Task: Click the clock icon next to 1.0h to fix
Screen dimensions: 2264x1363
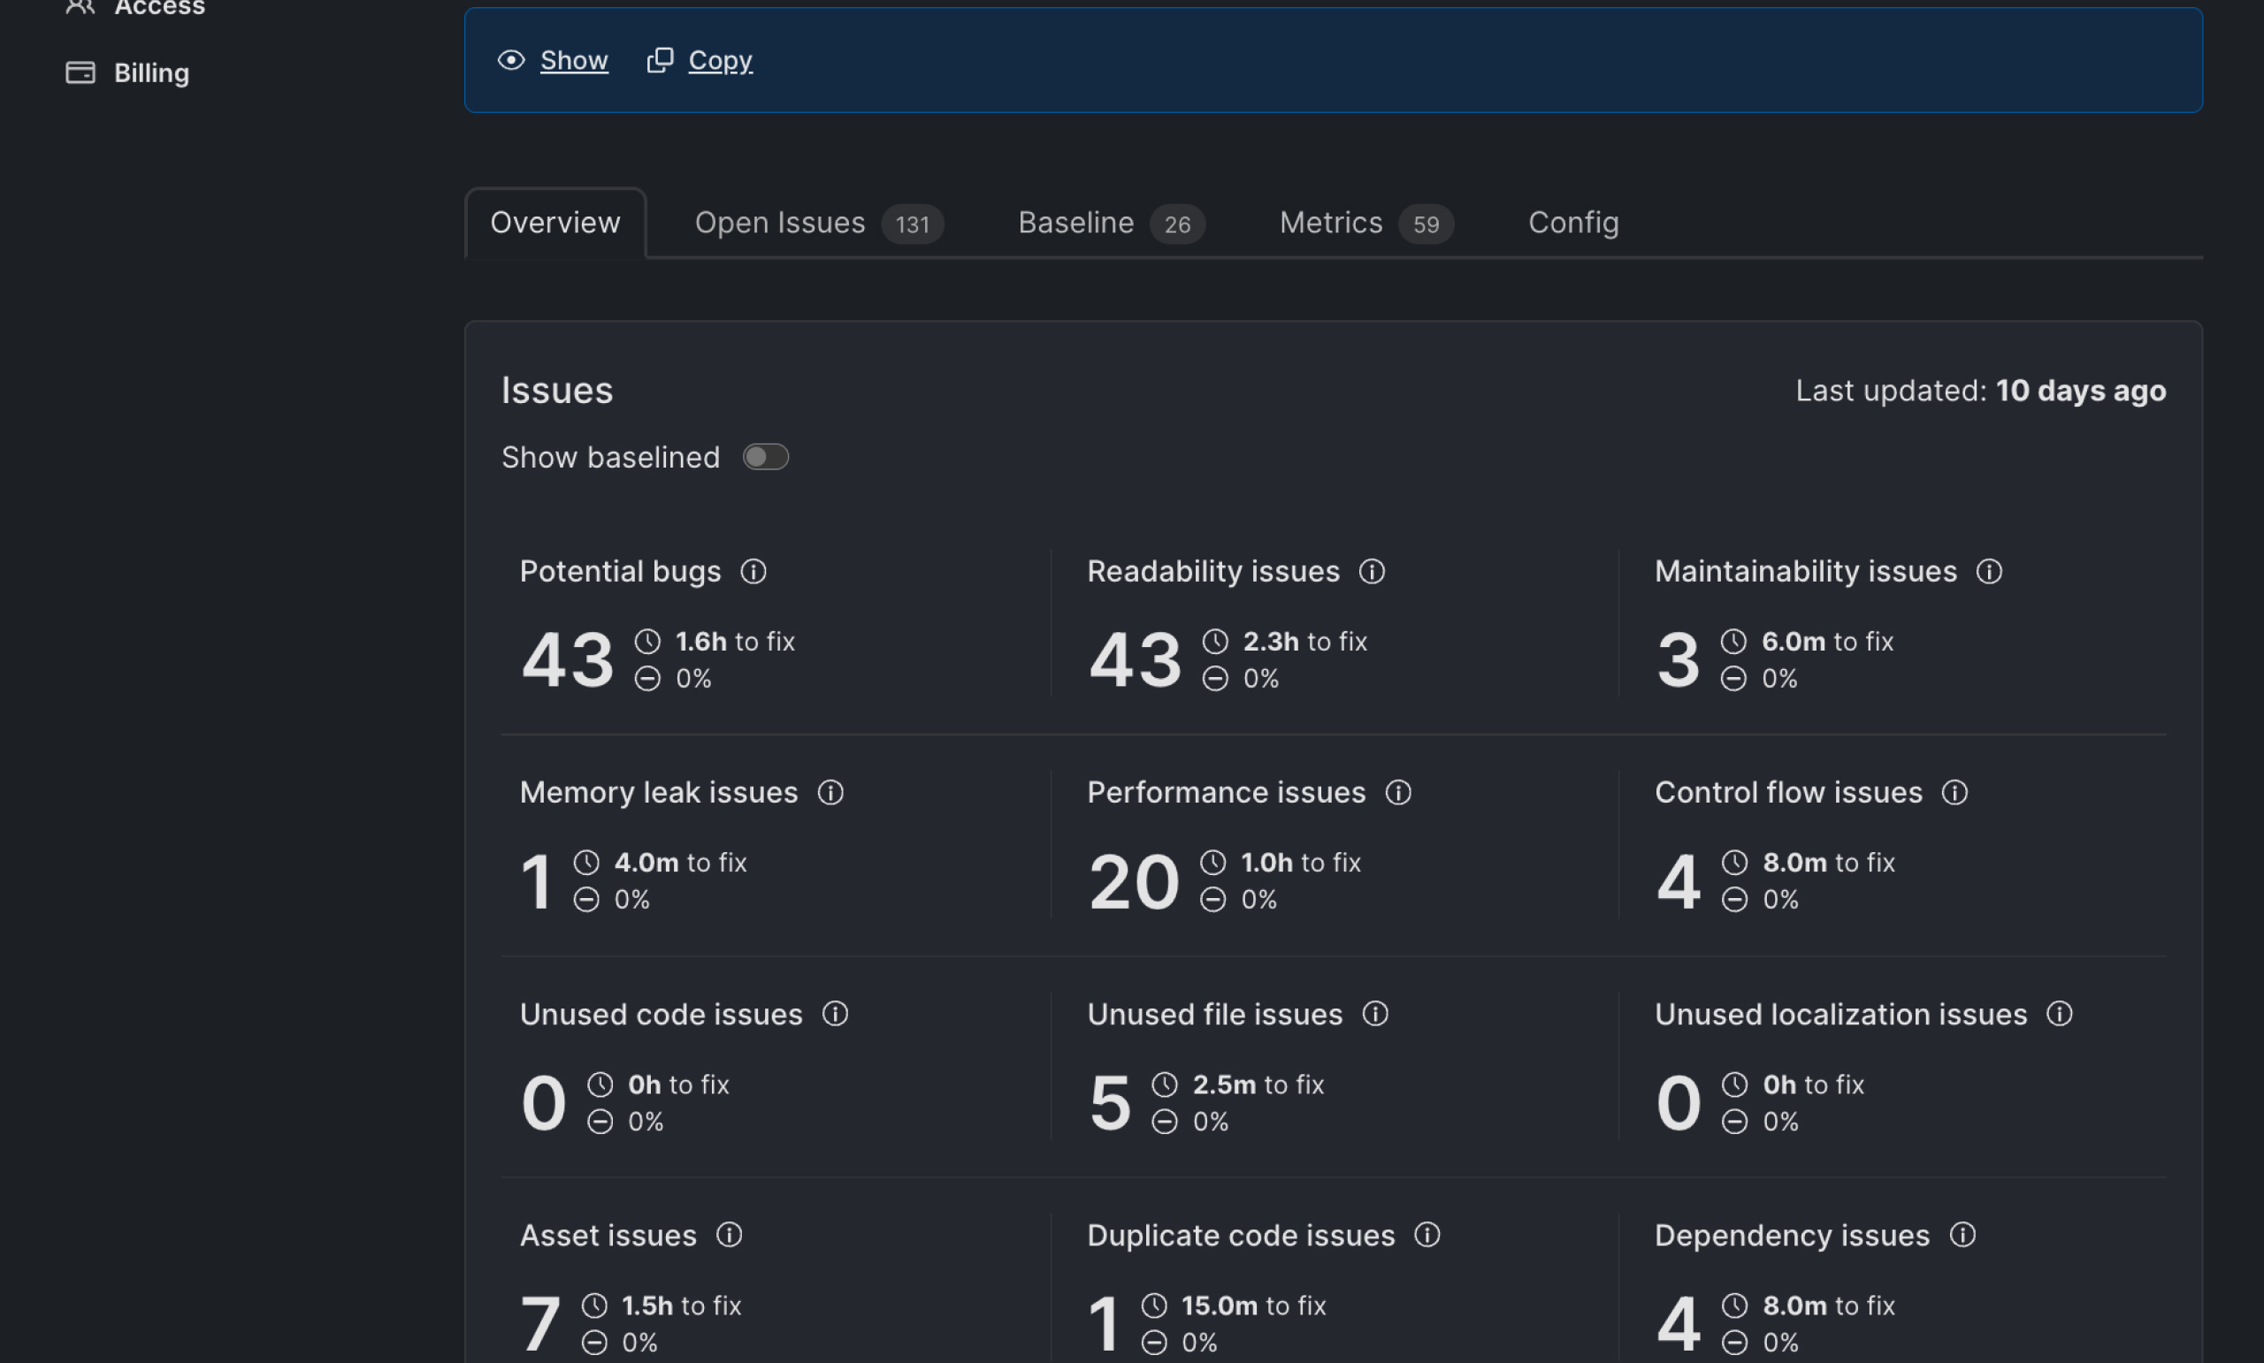Action: 1212,863
